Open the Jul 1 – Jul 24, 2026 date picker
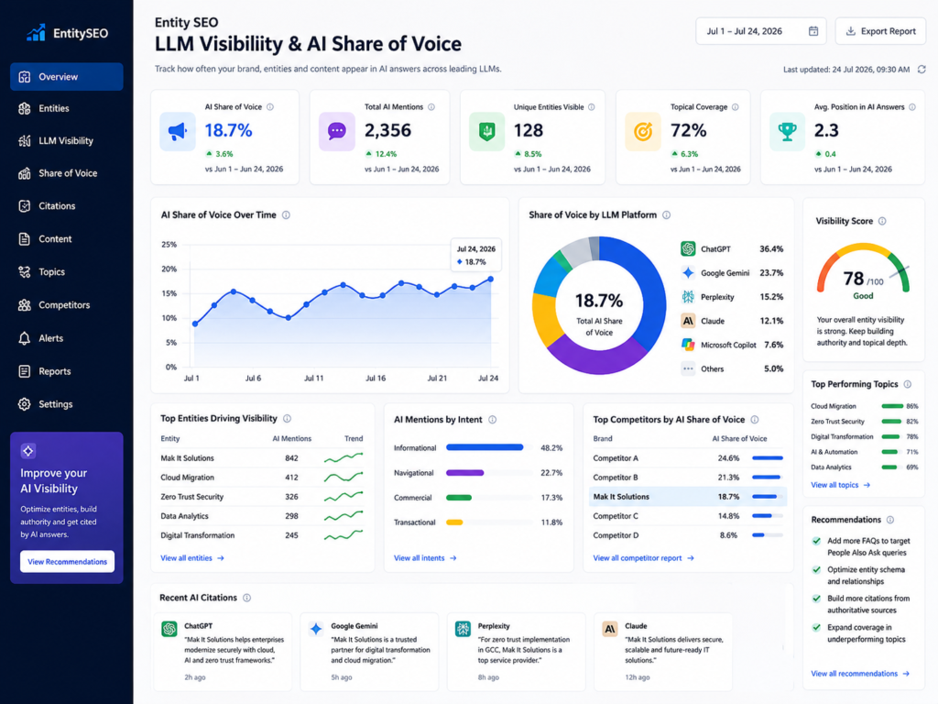Screen dimensions: 938x704 [x=761, y=31]
